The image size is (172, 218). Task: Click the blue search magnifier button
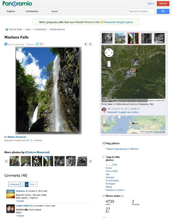(163, 11)
